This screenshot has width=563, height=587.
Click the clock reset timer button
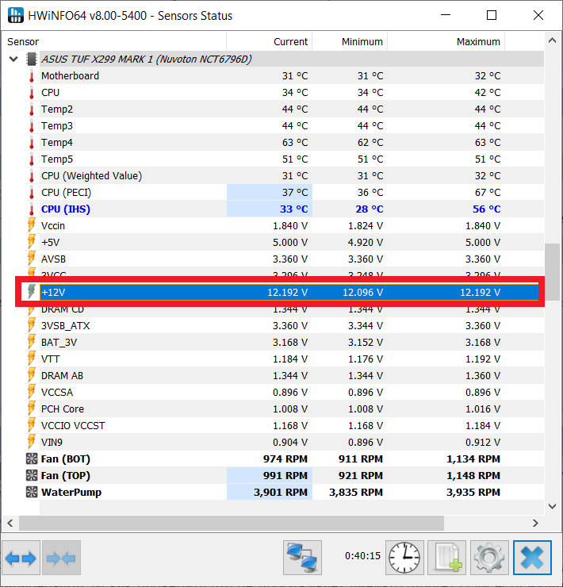404,558
